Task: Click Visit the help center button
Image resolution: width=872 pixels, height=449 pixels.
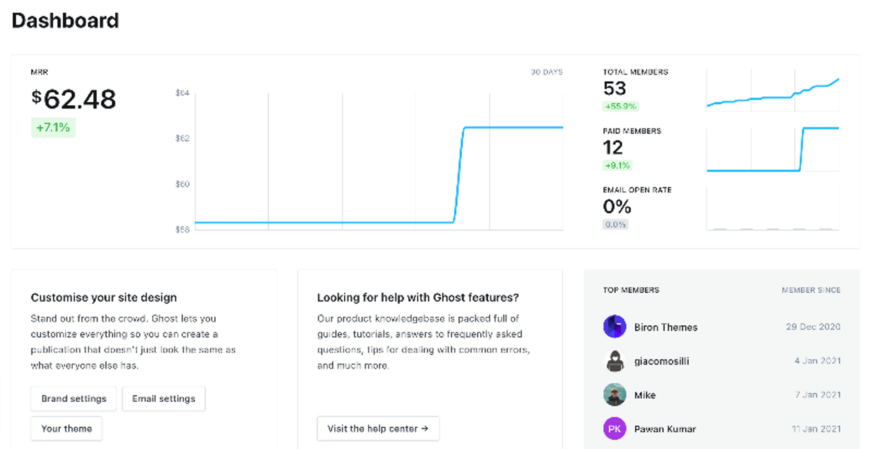Action: (378, 429)
